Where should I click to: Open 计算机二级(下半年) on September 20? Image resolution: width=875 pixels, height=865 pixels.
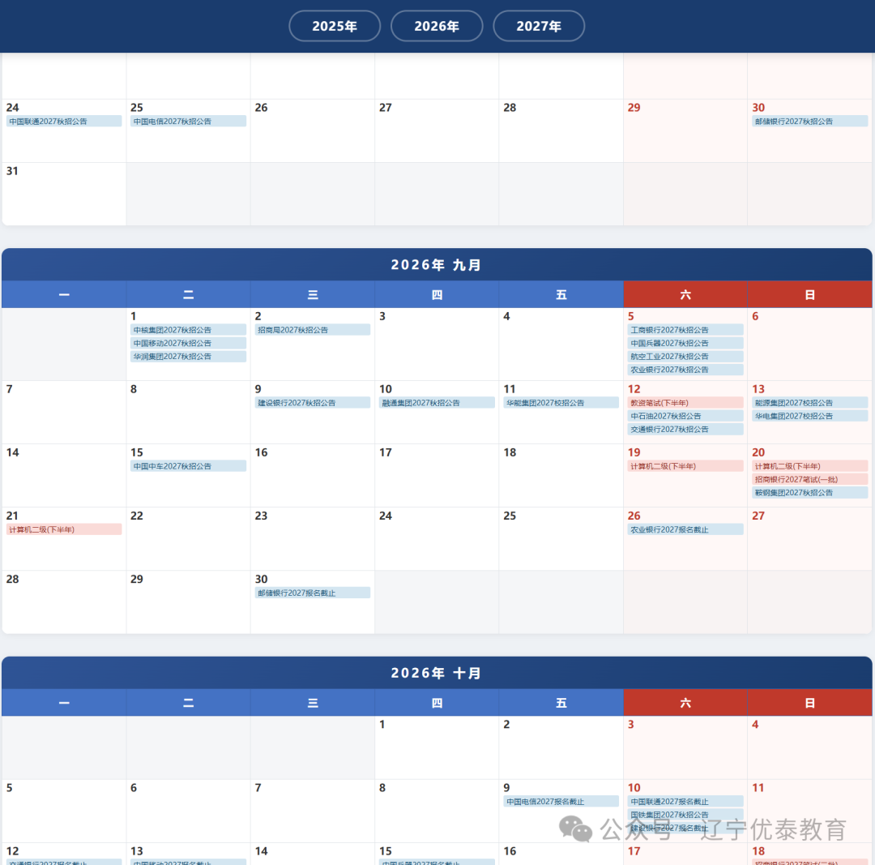[809, 466]
